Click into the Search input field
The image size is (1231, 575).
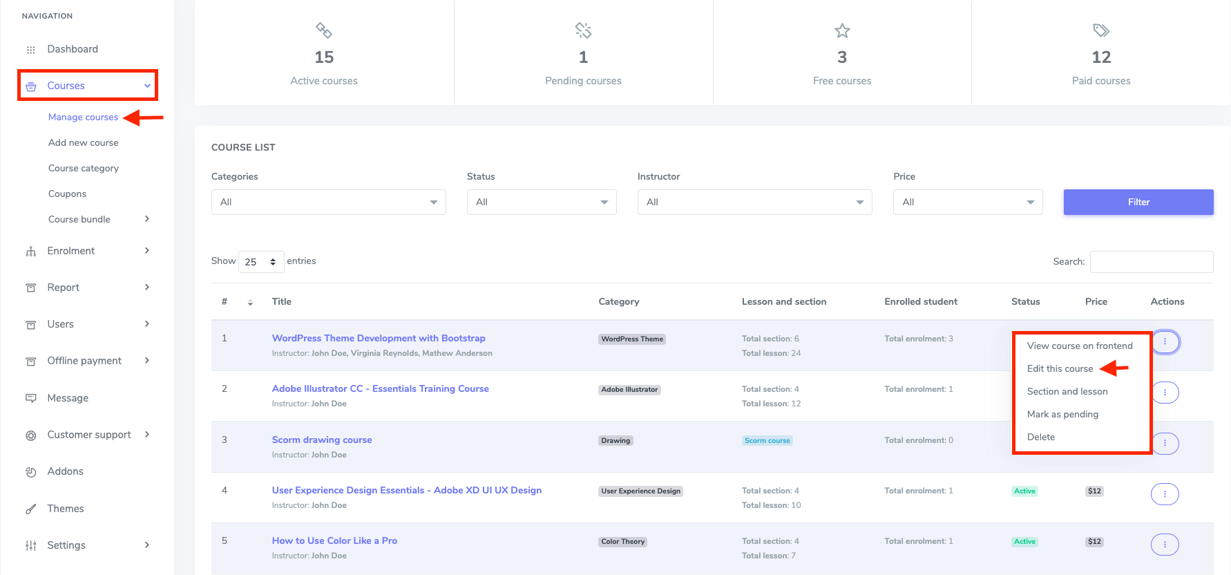1151,262
